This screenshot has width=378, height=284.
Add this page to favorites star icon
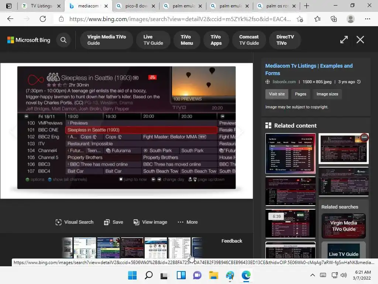click(300, 19)
